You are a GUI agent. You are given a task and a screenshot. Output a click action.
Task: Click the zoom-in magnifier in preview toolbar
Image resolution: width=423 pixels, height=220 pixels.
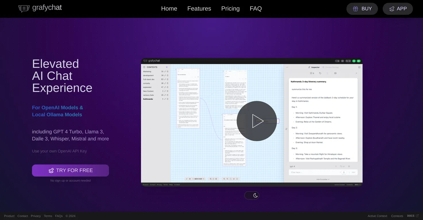[224, 179]
